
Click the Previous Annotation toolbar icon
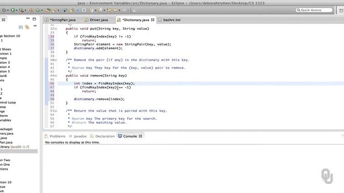(x=100, y=10)
